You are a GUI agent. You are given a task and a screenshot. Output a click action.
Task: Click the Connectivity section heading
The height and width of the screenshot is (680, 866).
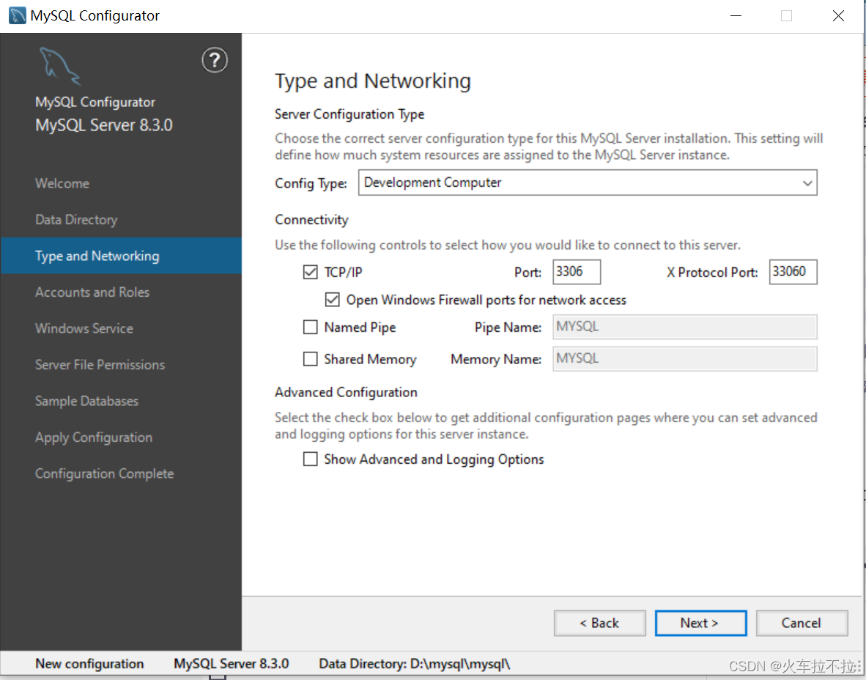(311, 220)
